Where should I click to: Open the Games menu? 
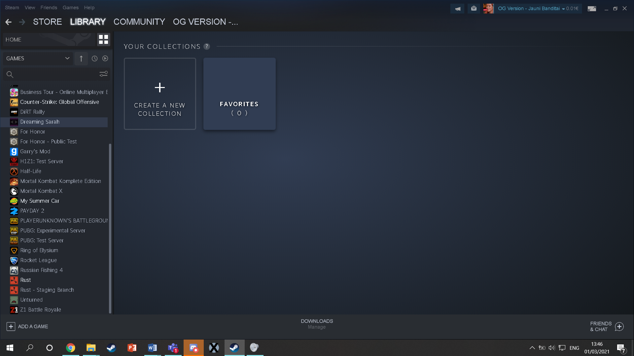tap(71, 8)
